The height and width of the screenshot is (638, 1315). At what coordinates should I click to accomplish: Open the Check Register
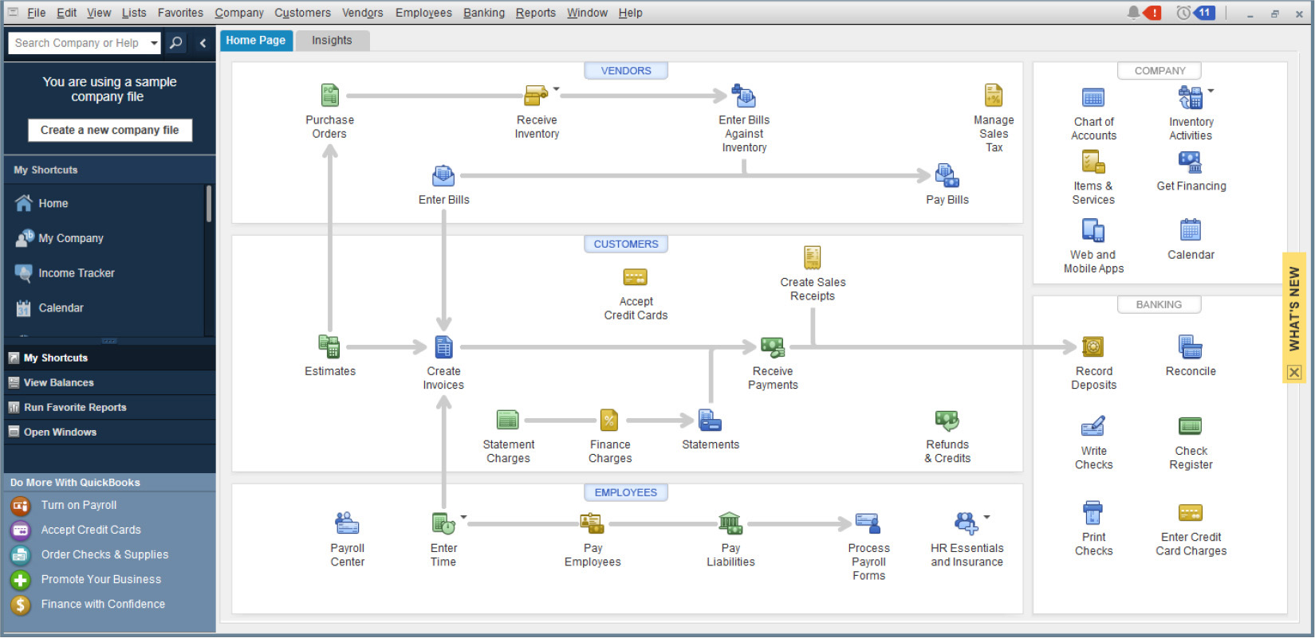coord(1191,426)
